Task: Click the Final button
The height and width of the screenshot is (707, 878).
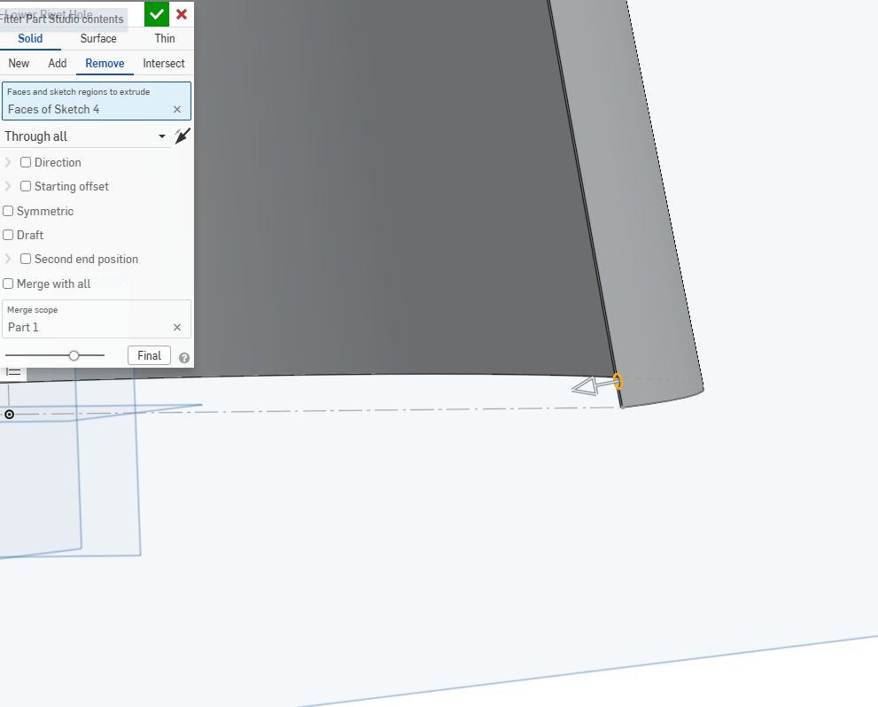Action: [x=149, y=355]
